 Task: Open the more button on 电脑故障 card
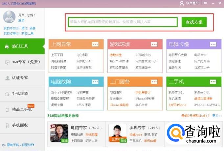[95, 82]
